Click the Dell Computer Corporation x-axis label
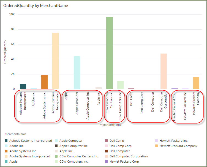Viewport: 207px width, 167px height. coord(164,102)
